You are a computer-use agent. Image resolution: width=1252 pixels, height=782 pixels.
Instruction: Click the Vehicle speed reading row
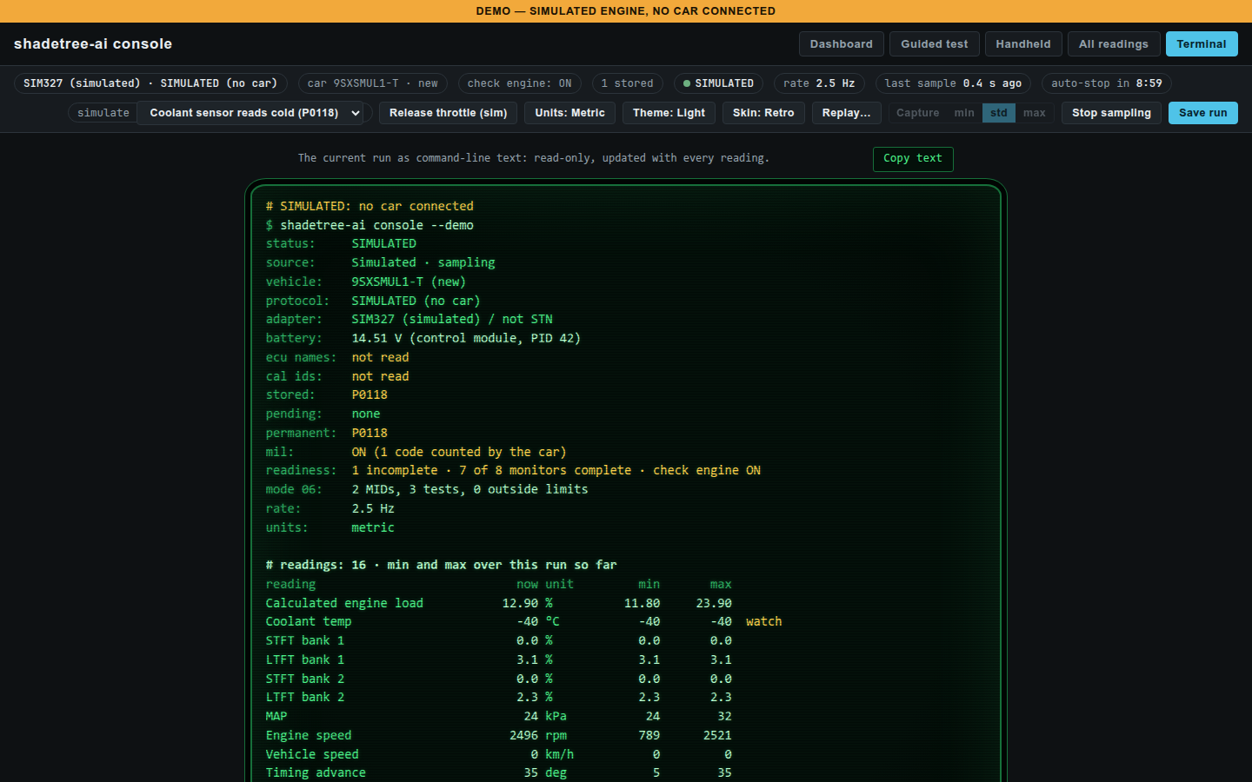point(499,755)
